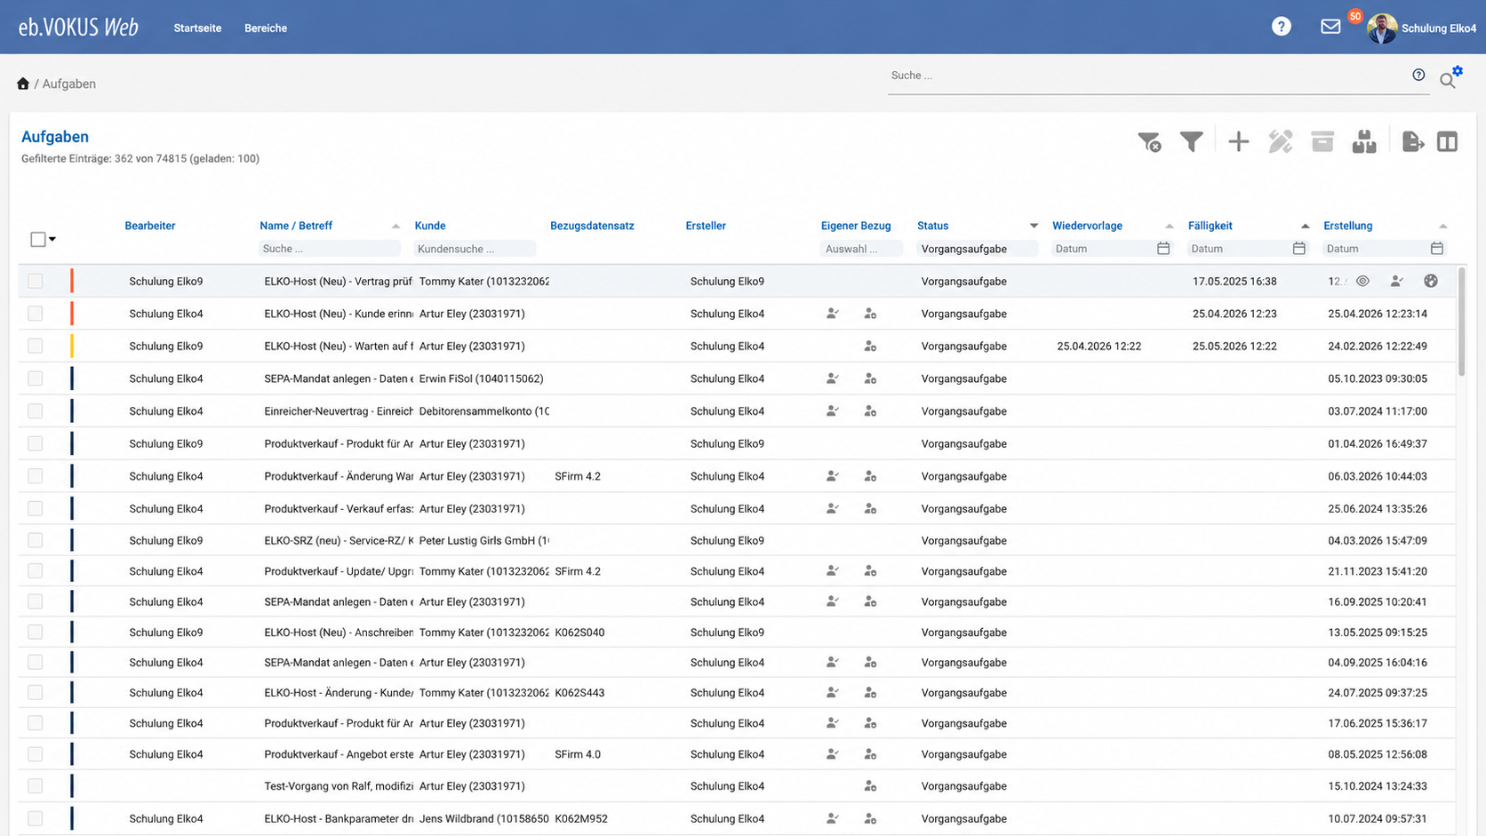Open the filter funnel icon
Viewport: 1486px width, 836px height.
1191,141
